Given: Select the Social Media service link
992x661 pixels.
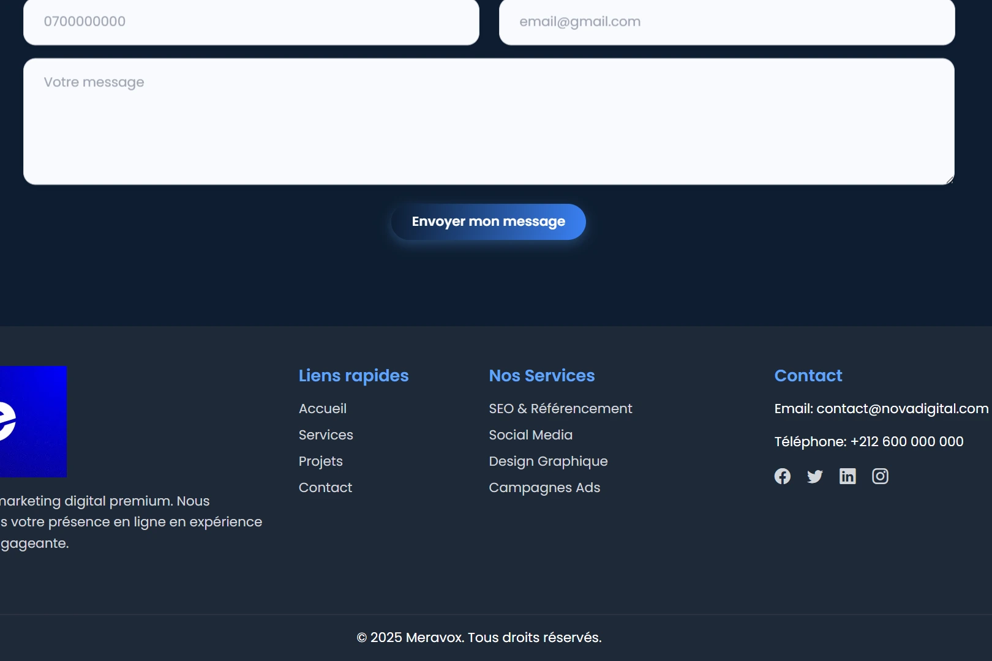Looking at the screenshot, I should [x=530, y=435].
